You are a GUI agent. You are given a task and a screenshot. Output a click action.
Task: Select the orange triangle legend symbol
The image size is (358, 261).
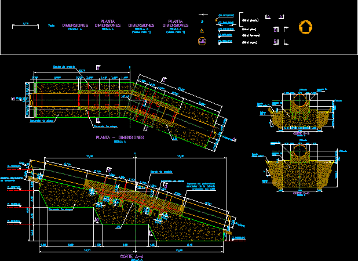tap(202, 30)
